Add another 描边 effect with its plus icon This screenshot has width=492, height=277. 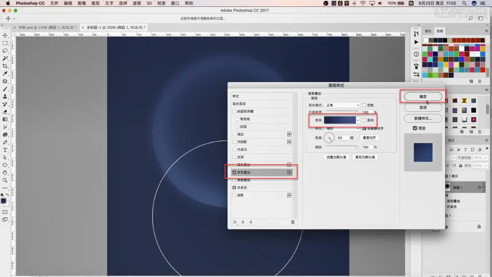pos(289,134)
